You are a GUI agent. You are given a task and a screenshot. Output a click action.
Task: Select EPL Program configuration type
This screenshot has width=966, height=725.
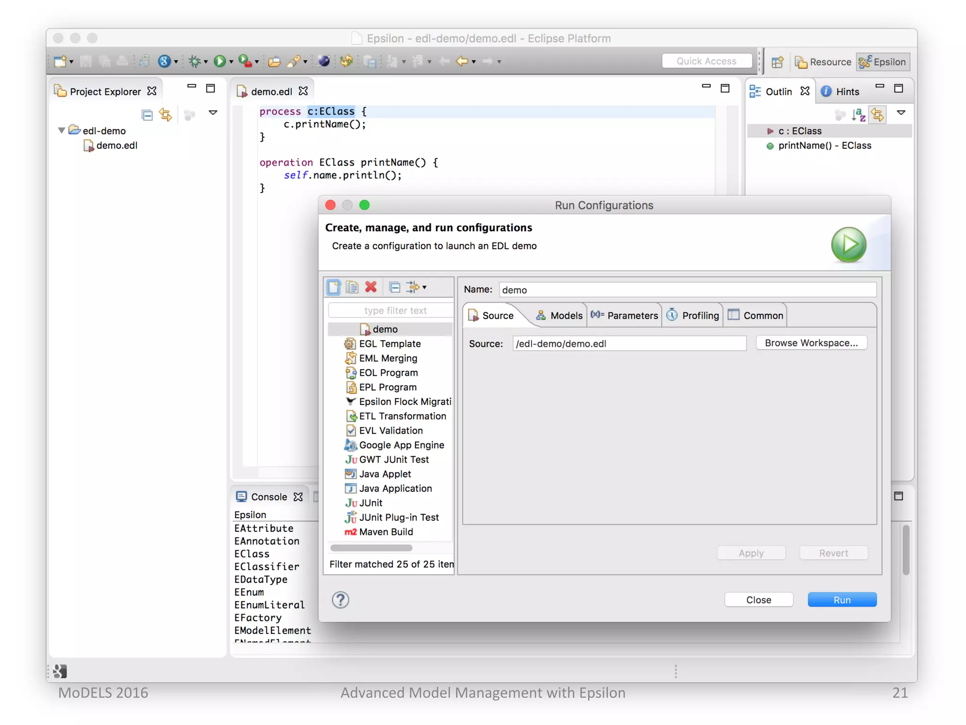[x=381, y=387]
